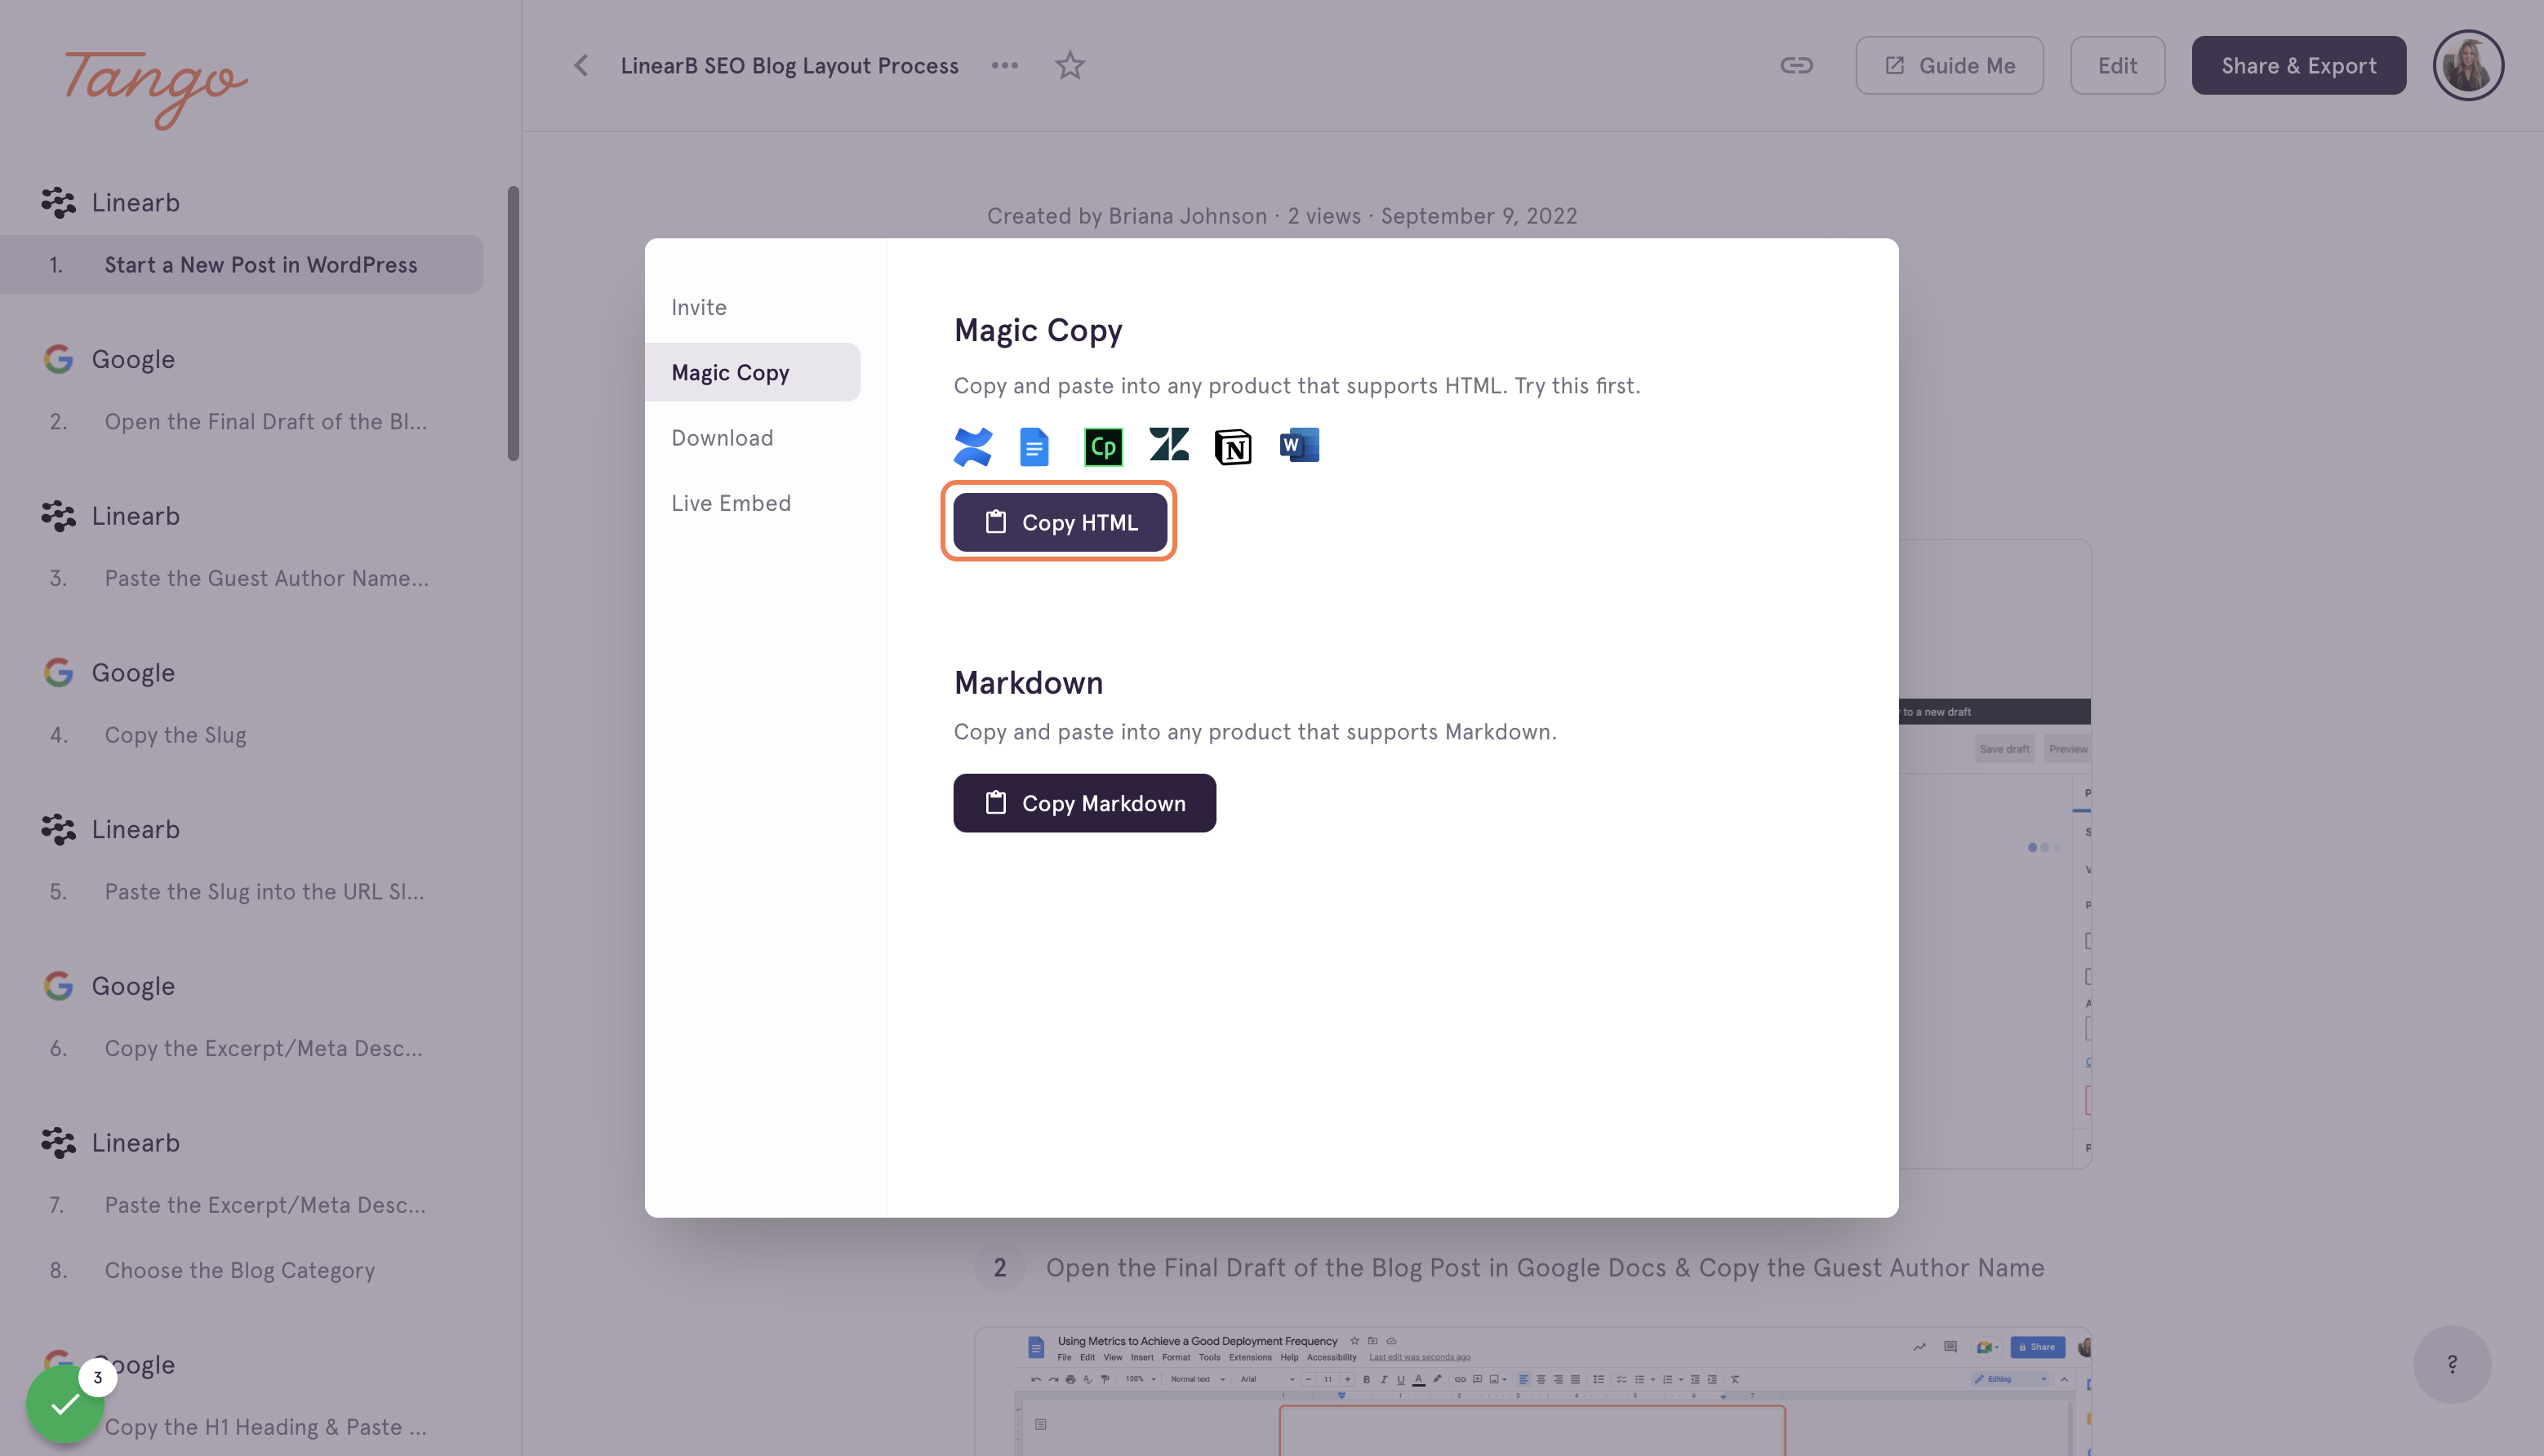Favorite the workflow with the star icon
2544x1456 pixels.
point(1070,66)
